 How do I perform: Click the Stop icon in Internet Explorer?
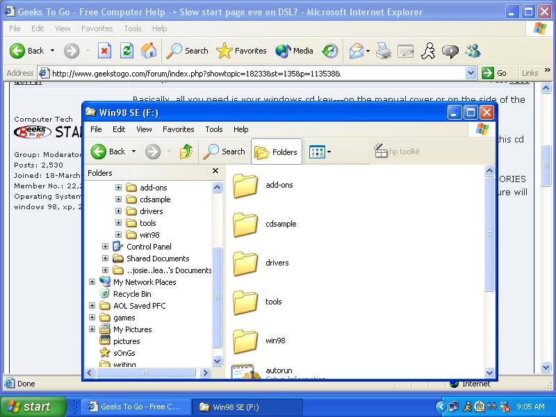(x=104, y=51)
